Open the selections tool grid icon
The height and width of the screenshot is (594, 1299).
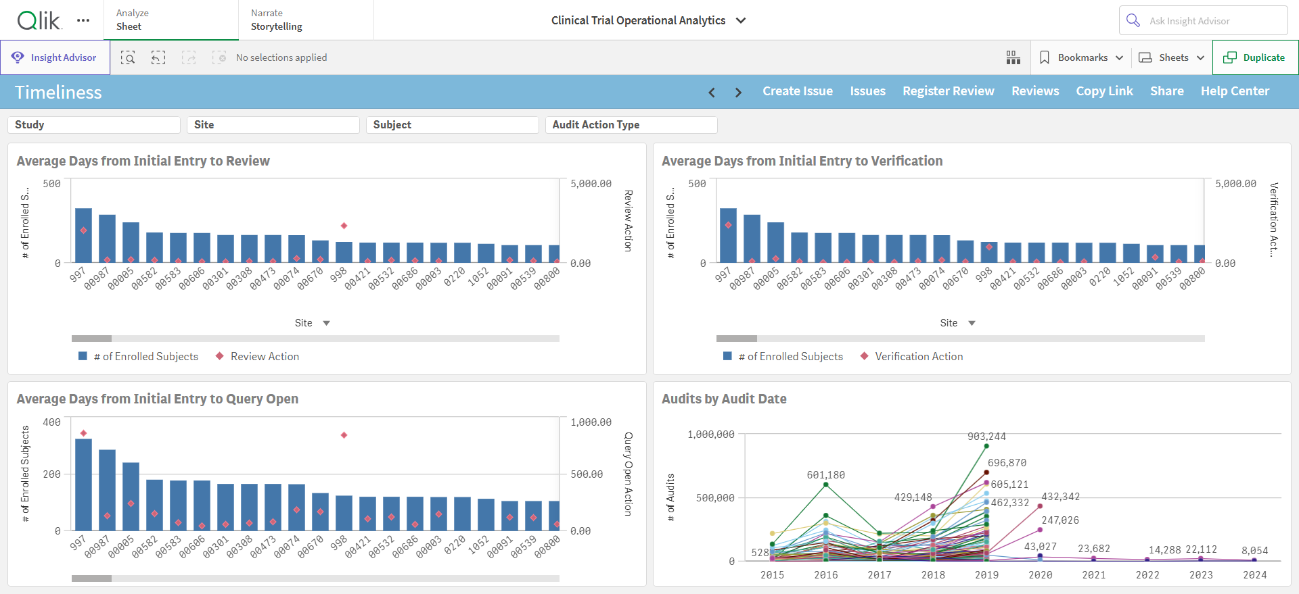coord(1013,57)
